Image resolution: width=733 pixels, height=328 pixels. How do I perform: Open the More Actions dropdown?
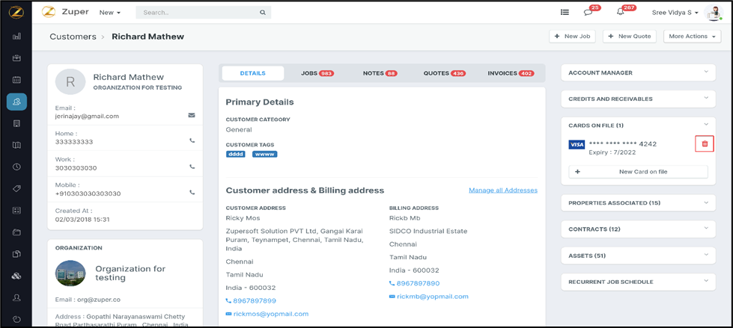pyautogui.click(x=692, y=36)
